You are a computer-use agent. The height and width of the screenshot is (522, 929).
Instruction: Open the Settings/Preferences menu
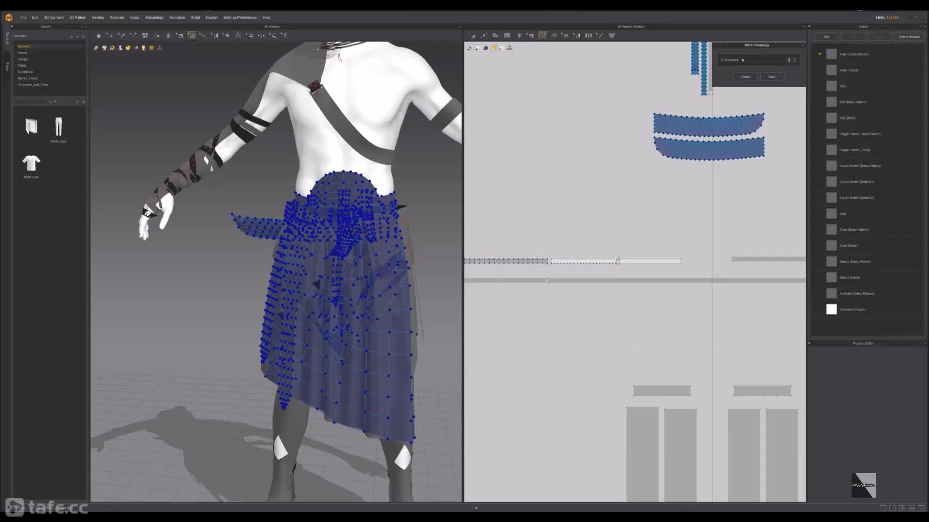coord(240,17)
